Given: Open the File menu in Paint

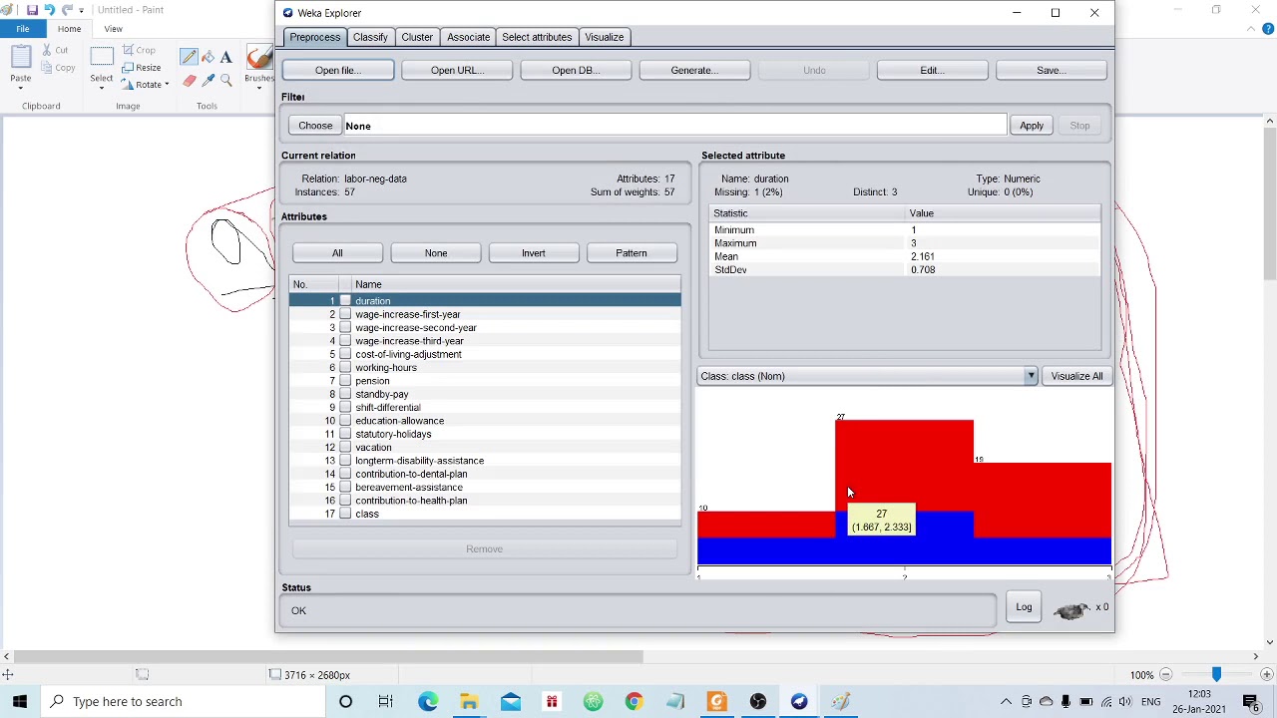Looking at the screenshot, I should (22, 29).
